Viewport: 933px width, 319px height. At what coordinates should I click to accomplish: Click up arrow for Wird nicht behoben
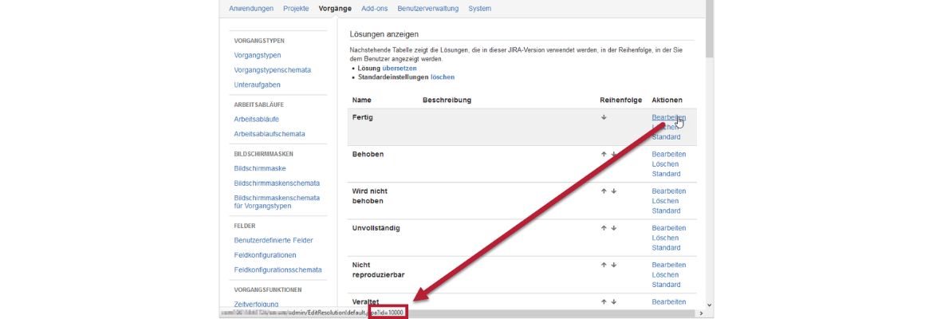pyautogui.click(x=604, y=191)
